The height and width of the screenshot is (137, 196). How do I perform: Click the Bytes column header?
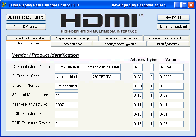coord(152,59)
